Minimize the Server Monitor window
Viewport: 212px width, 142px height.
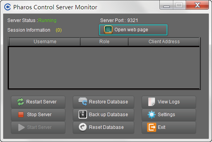(x=166, y=5)
